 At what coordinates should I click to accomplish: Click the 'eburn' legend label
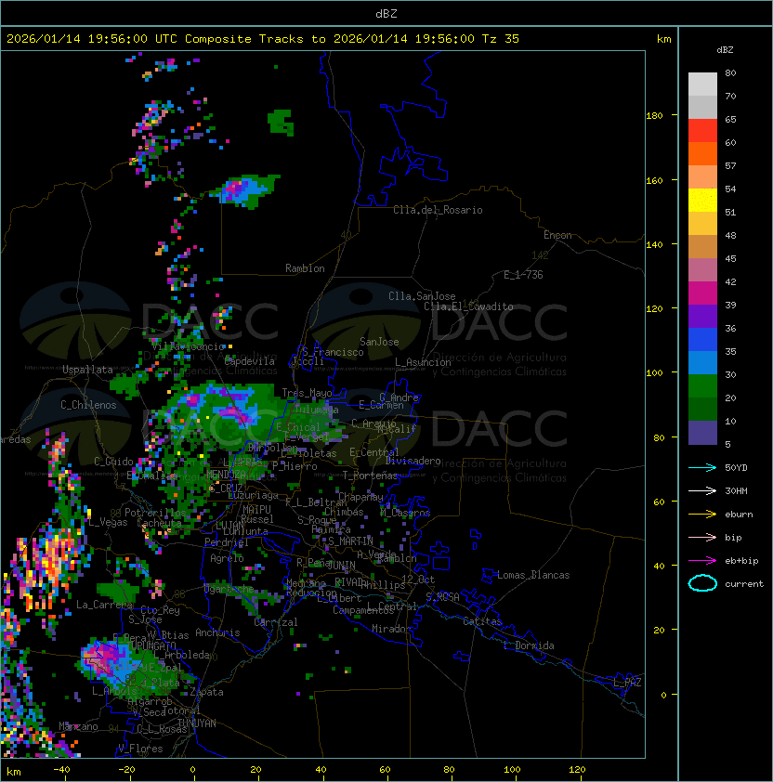739,515
